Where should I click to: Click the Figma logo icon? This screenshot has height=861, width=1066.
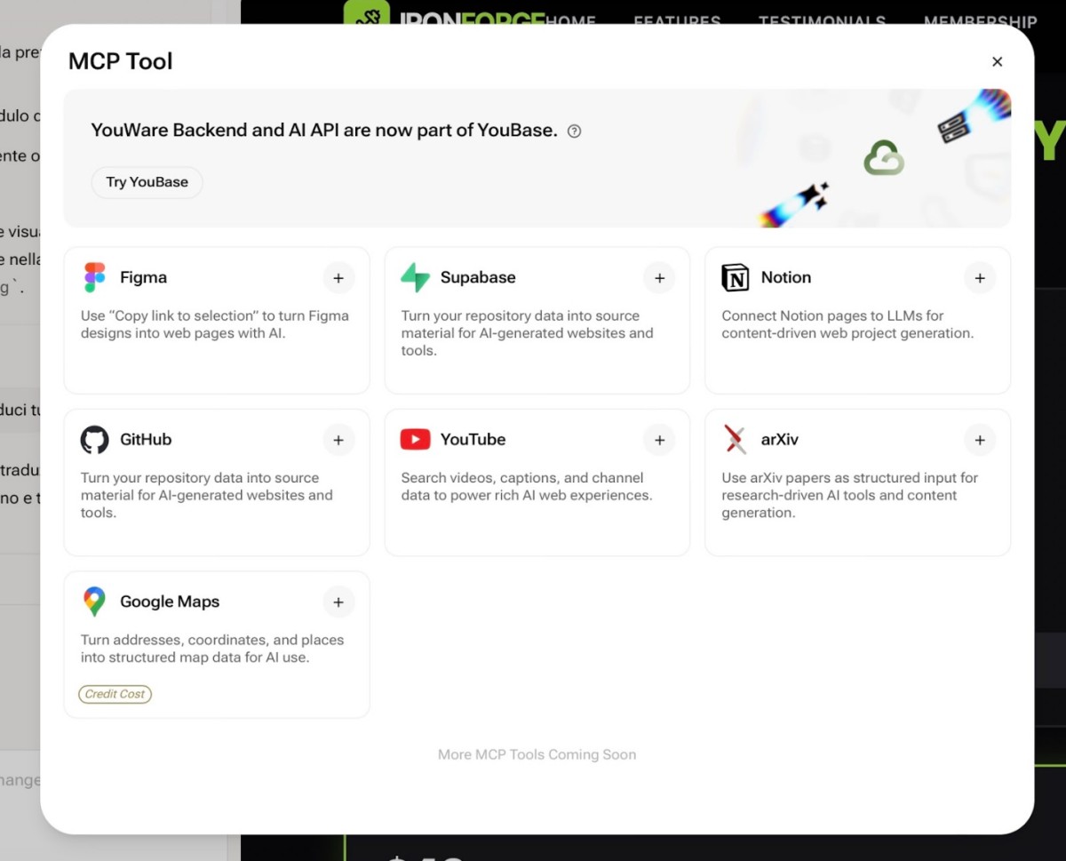click(x=94, y=277)
